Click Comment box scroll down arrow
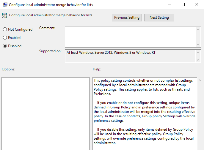 coord(198,45)
